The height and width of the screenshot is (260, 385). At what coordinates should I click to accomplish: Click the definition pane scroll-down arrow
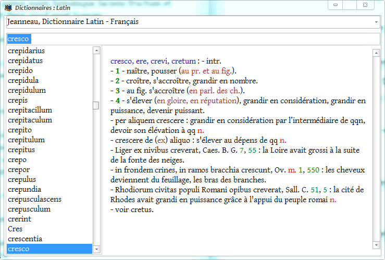click(376, 245)
